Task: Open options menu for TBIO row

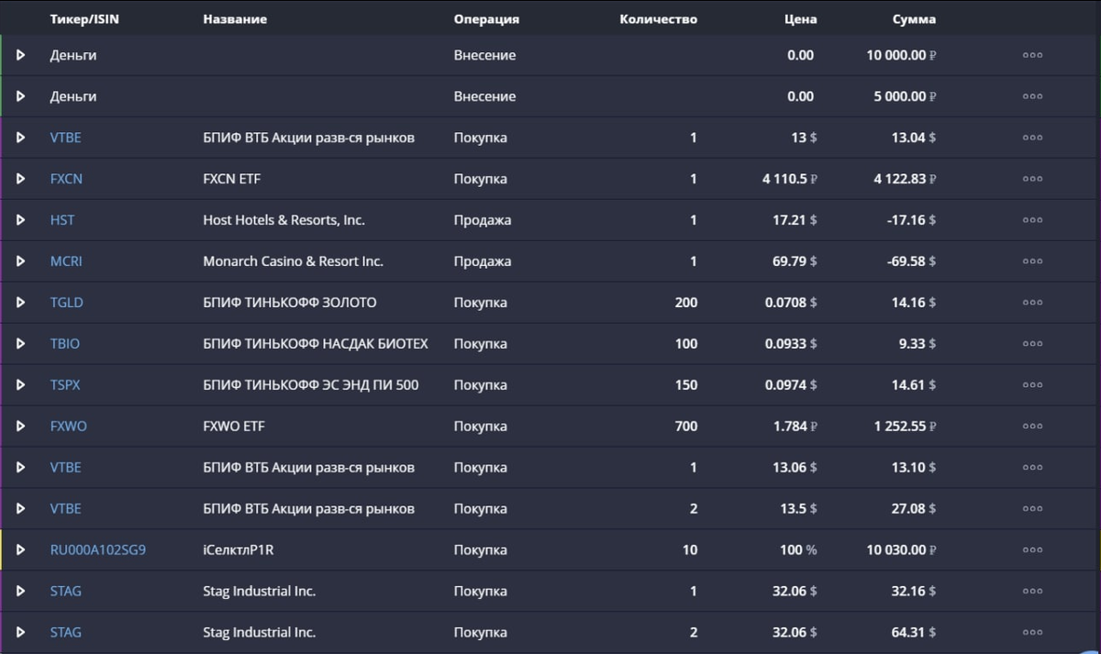Action: (1032, 344)
